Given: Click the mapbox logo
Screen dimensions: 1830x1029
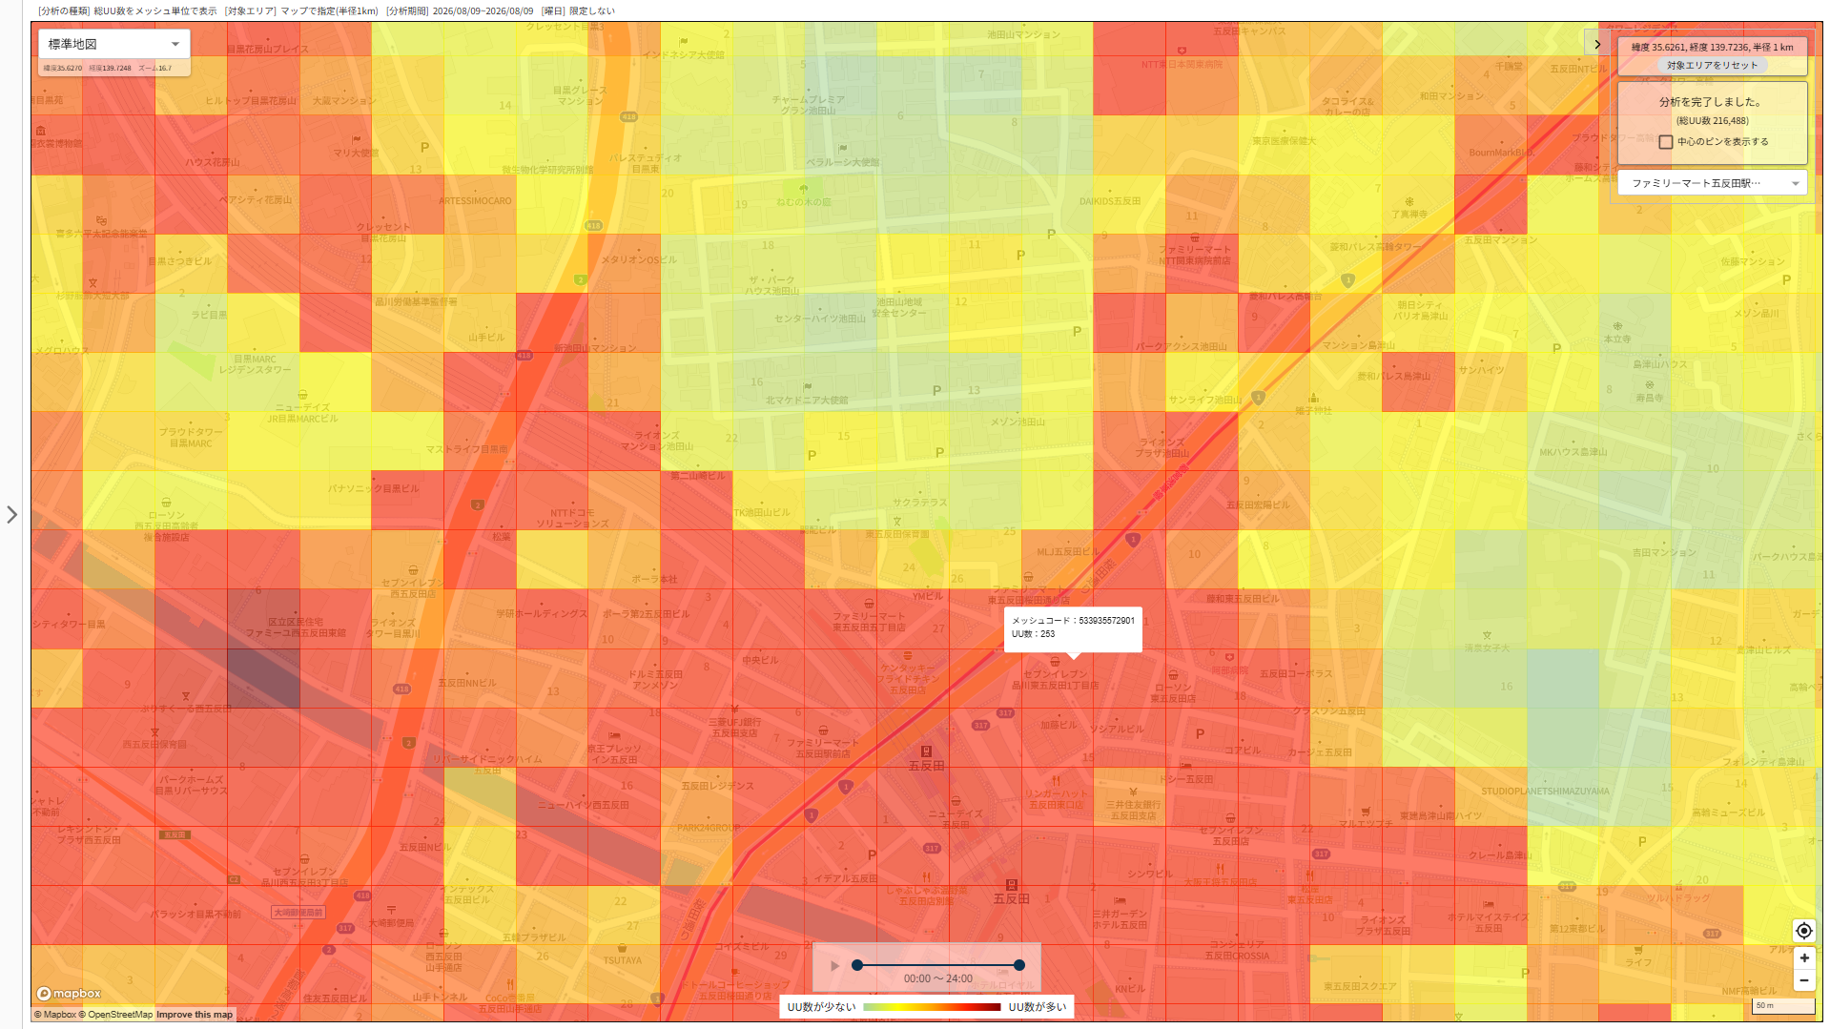Looking at the screenshot, I should point(69,994).
